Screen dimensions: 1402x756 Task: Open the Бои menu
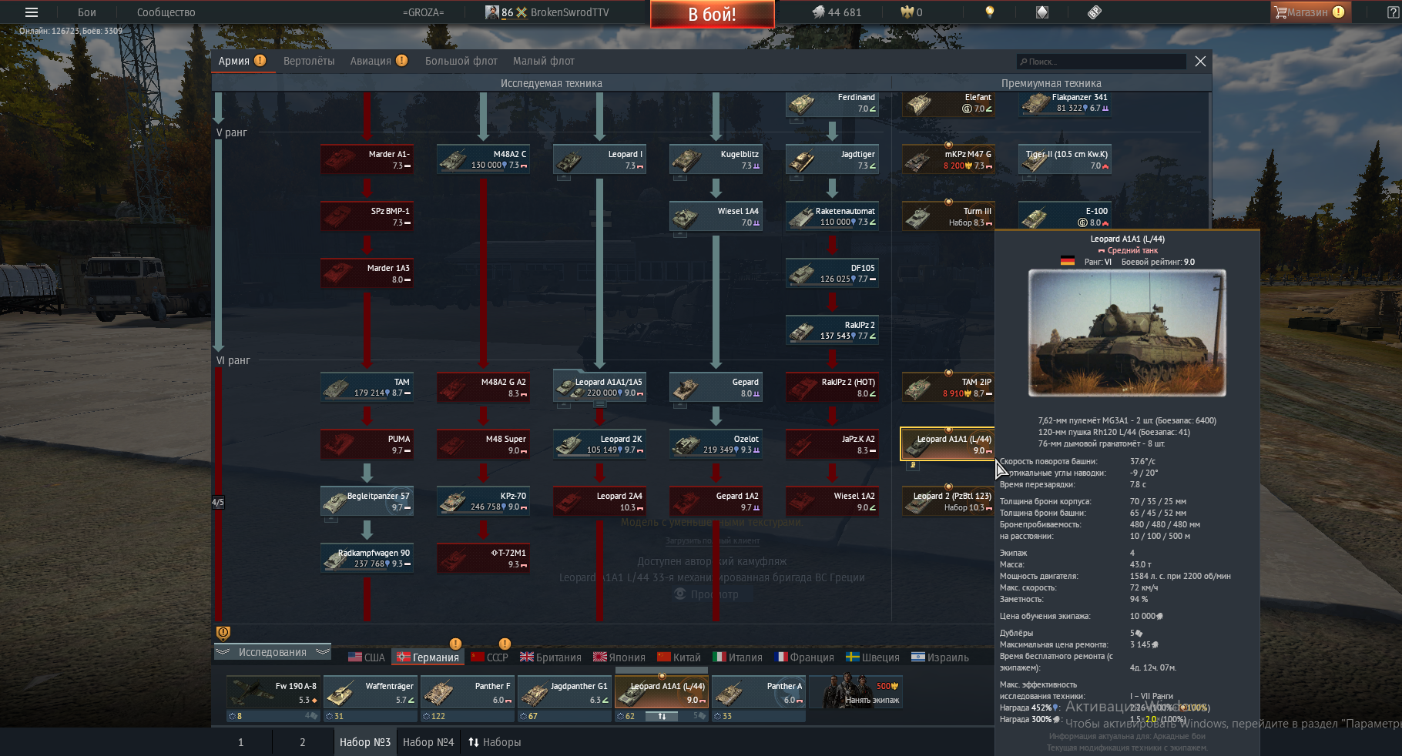pyautogui.click(x=87, y=12)
